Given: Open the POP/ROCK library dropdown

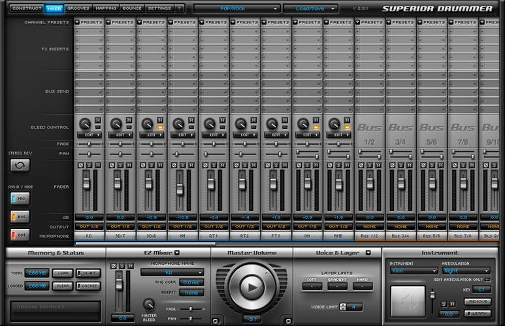Looking at the screenshot, I should (x=236, y=8).
